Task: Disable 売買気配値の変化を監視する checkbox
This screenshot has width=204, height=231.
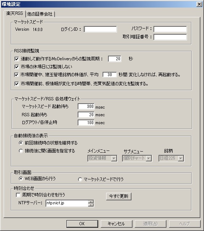Action: point(17,84)
